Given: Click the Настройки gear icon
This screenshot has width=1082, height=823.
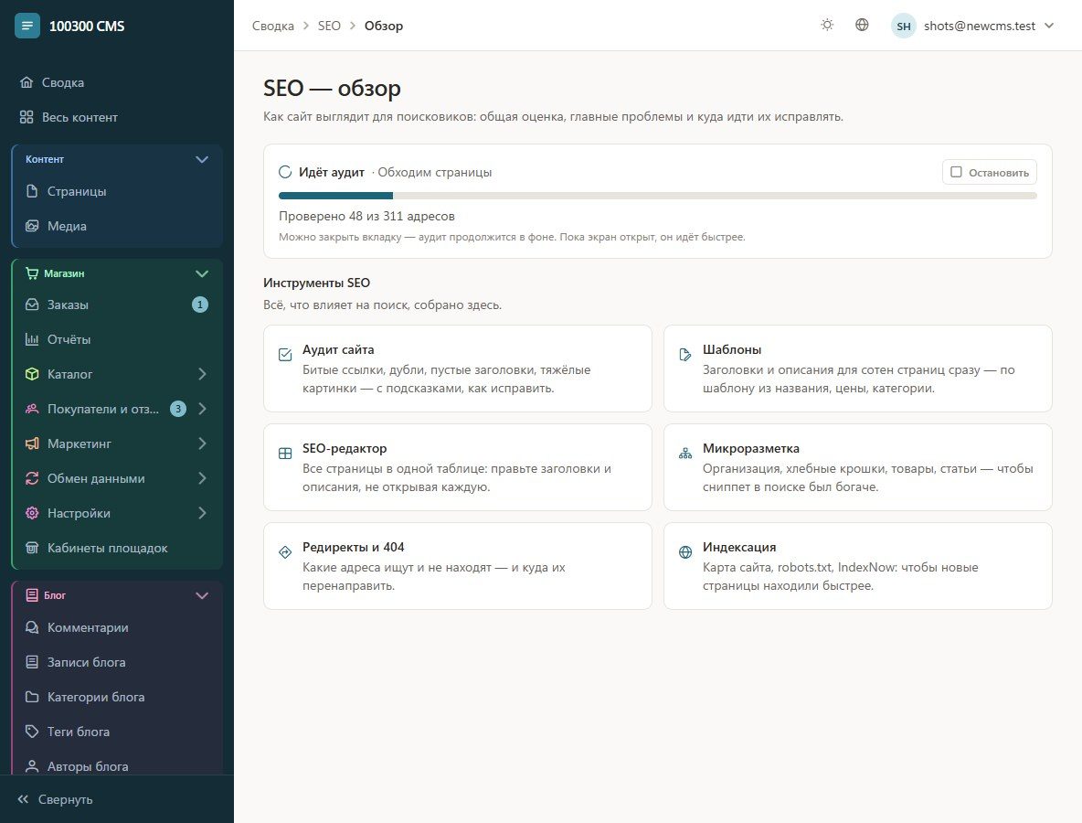Looking at the screenshot, I should [32, 513].
